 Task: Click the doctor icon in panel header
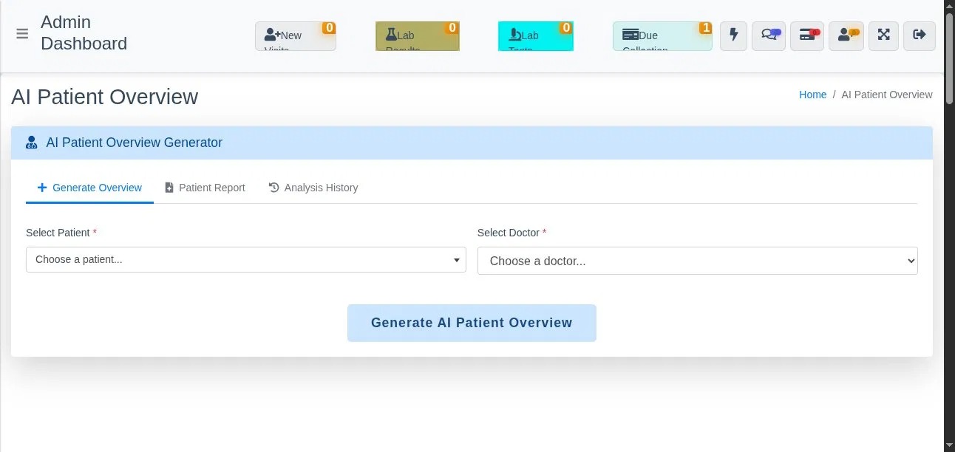point(31,143)
